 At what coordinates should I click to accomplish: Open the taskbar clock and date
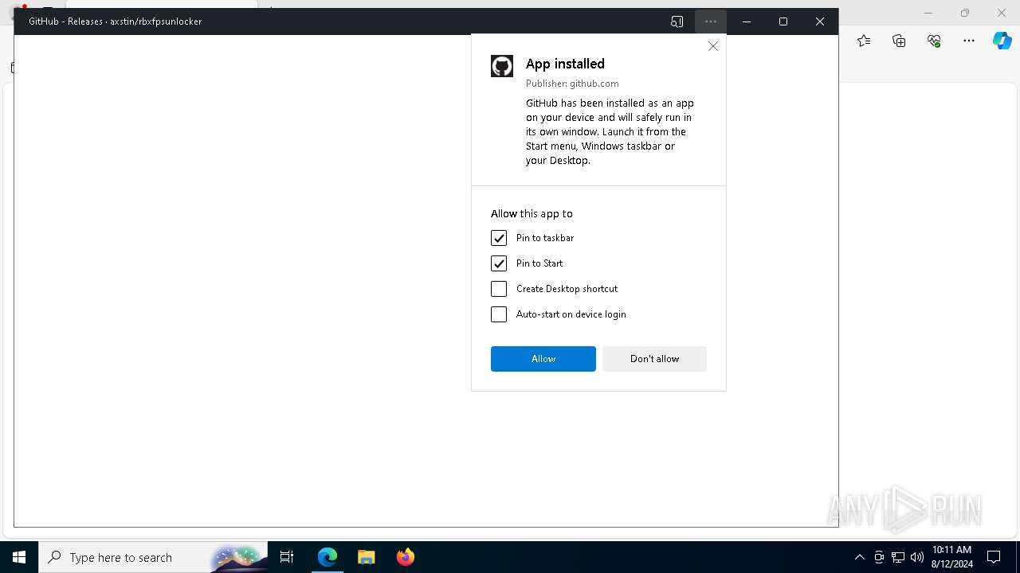click(x=951, y=557)
